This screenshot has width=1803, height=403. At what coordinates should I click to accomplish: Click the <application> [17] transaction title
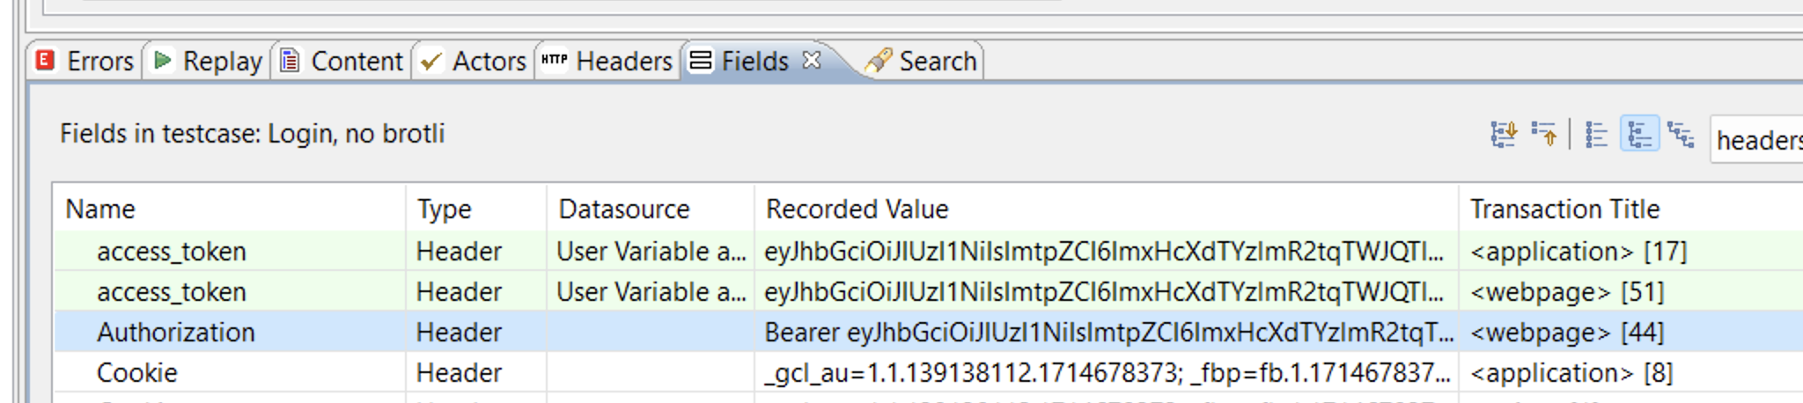click(1579, 251)
